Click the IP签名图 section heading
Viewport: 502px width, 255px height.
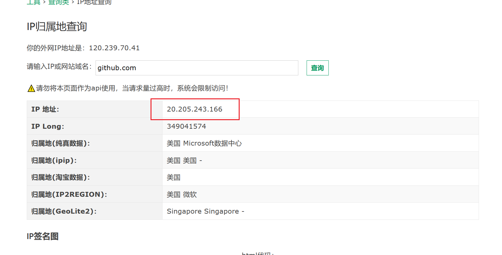point(43,236)
